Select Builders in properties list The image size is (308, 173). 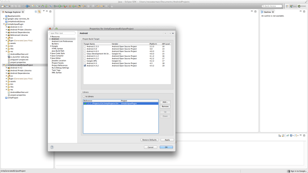[x=55, y=44]
